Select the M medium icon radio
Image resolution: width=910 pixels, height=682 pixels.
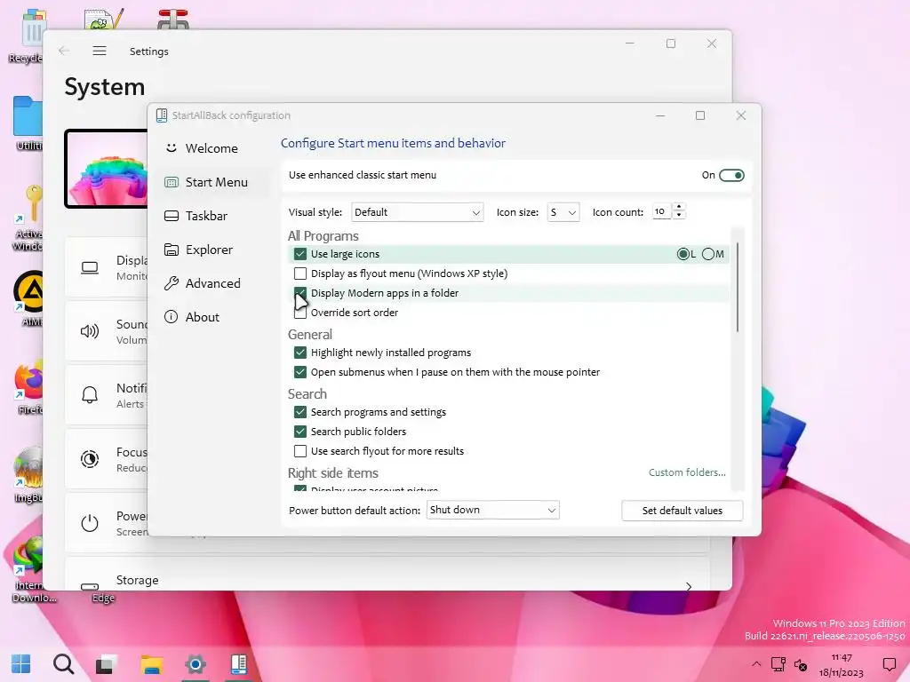[x=708, y=254]
